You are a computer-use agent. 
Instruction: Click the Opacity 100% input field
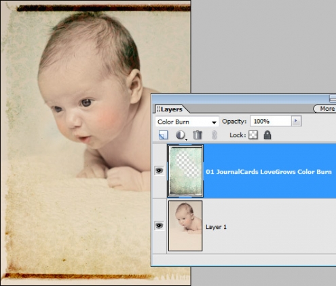271,121
